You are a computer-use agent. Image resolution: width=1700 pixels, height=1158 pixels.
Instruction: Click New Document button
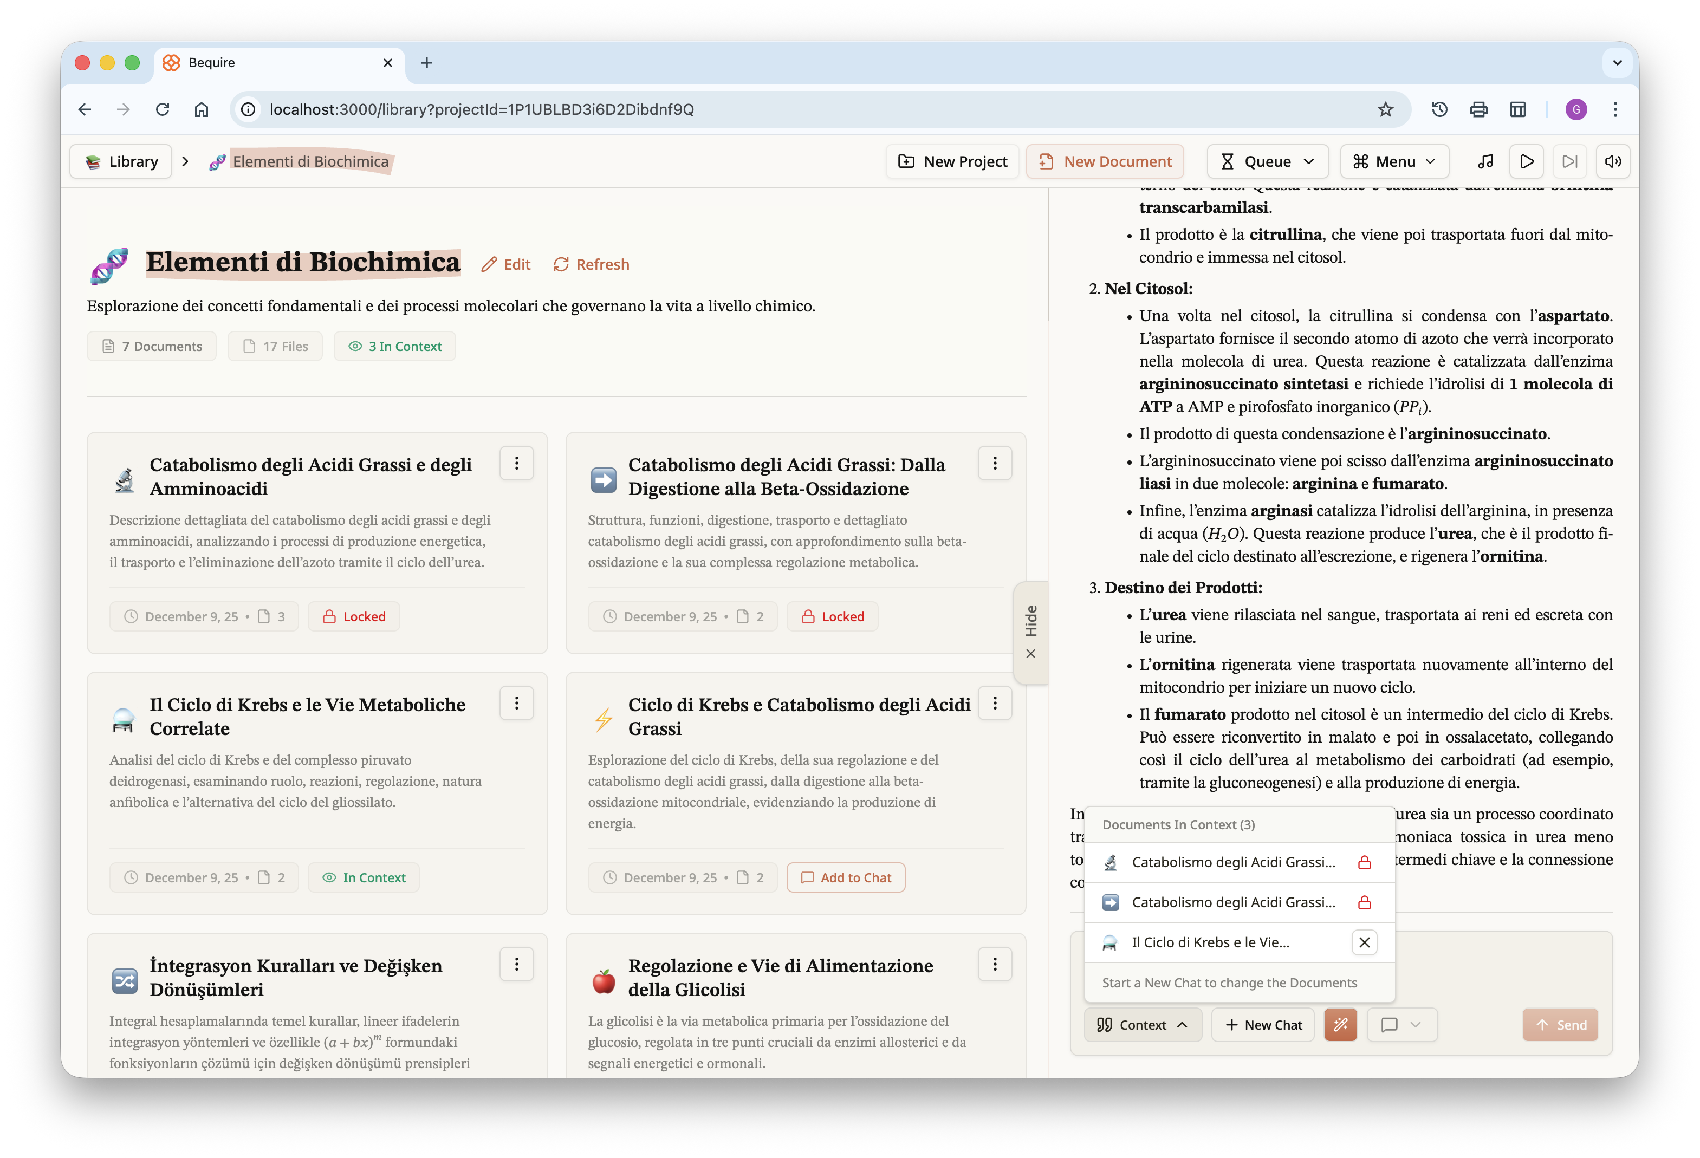click(1105, 161)
